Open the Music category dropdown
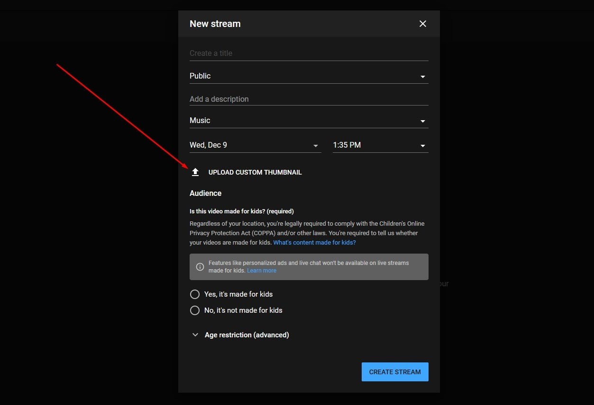The image size is (594, 405). pos(309,121)
